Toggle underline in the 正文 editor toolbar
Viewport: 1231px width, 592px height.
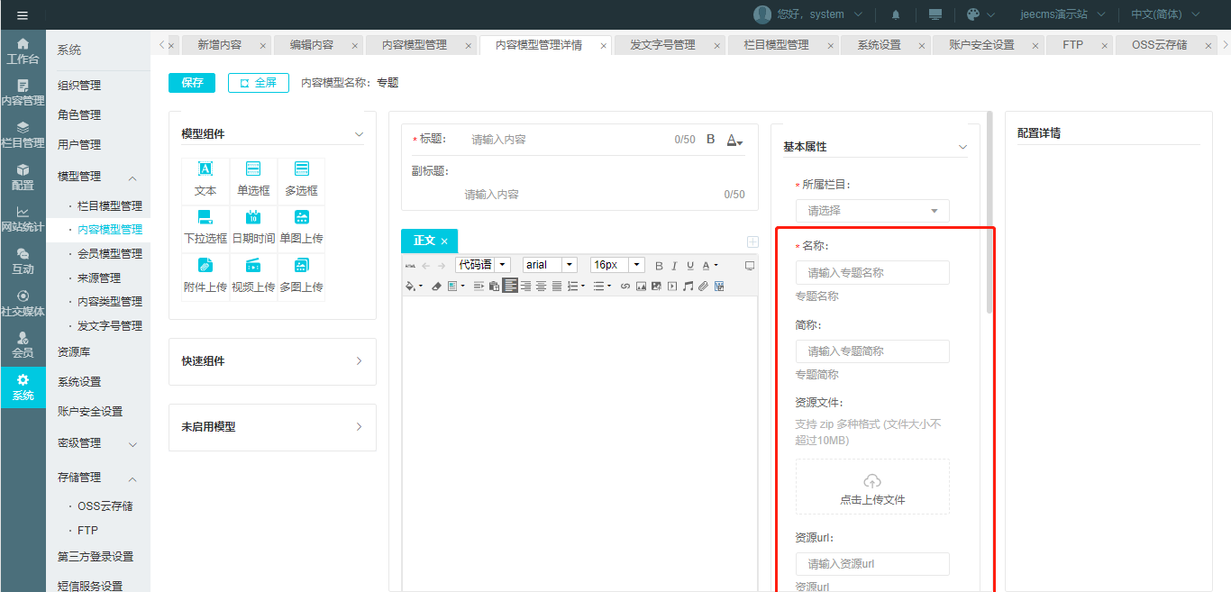689,266
